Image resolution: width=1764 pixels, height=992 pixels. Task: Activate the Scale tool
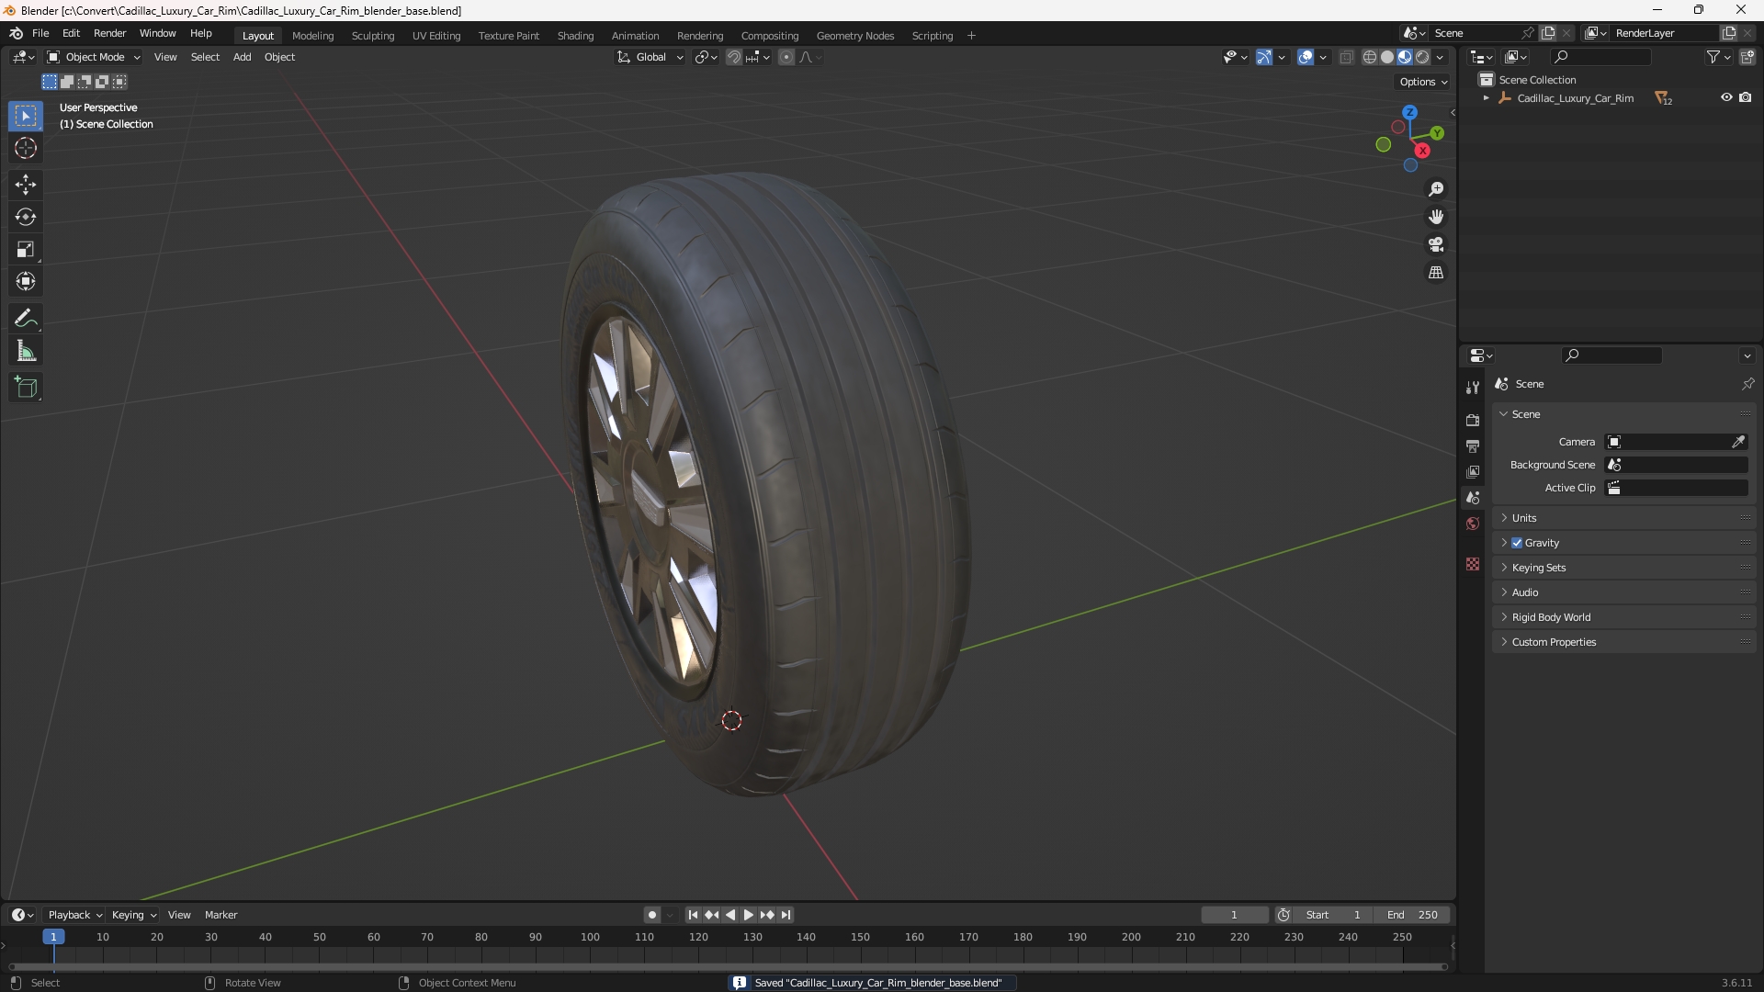pyautogui.click(x=26, y=249)
